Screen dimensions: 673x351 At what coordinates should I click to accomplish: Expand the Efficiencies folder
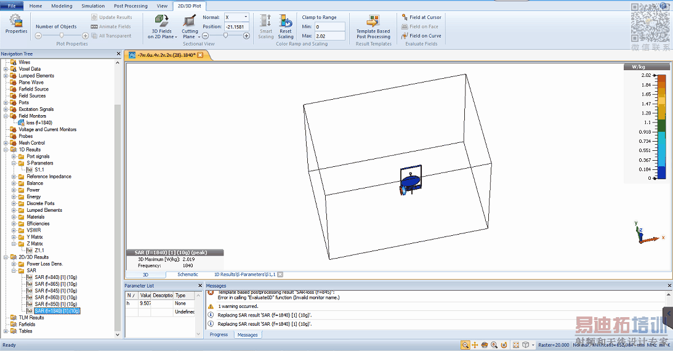pyautogui.click(x=14, y=224)
